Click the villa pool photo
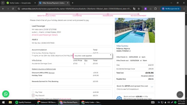187x105 pixels. coord(135,30)
